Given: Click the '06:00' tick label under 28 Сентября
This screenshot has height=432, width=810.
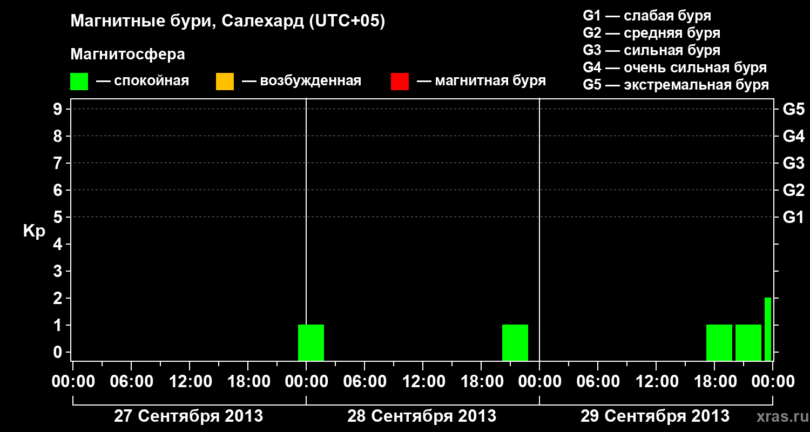Looking at the screenshot, I should 365,381.
